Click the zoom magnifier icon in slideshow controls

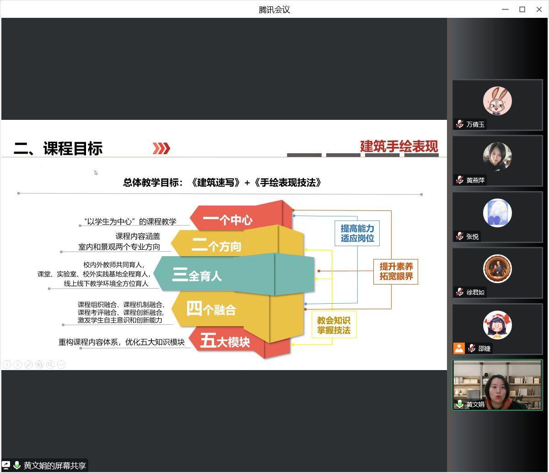[50, 365]
